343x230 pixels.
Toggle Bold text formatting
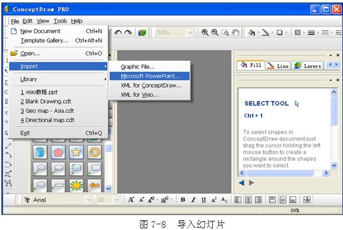tap(182, 200)
